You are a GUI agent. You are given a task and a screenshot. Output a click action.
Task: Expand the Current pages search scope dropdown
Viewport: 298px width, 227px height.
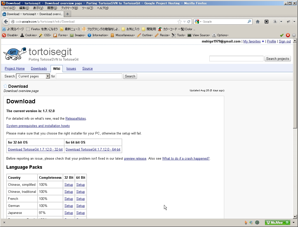pyautogui.click(x=48, y=76)
